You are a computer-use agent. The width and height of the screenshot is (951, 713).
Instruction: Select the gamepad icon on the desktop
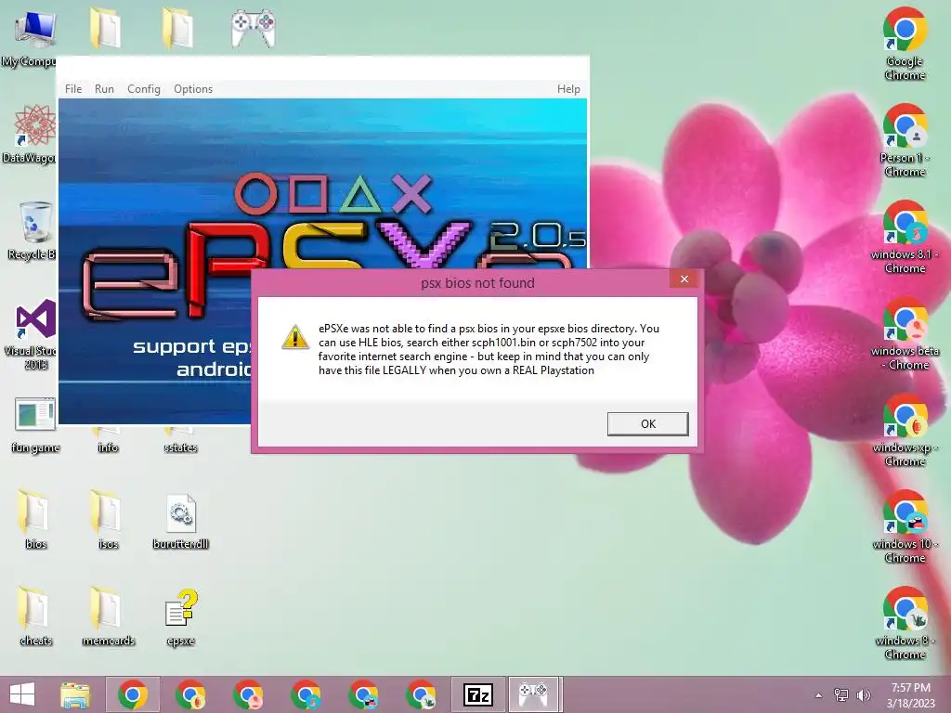click(x=254, y=28)
